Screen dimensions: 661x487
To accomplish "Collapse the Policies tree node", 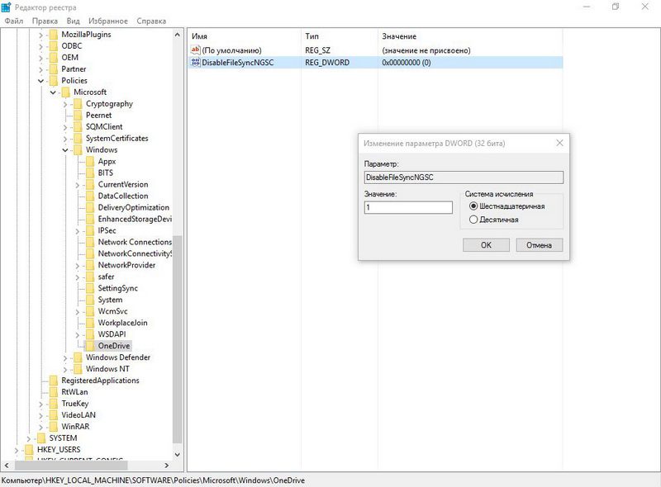I will (x=40, y=80).
